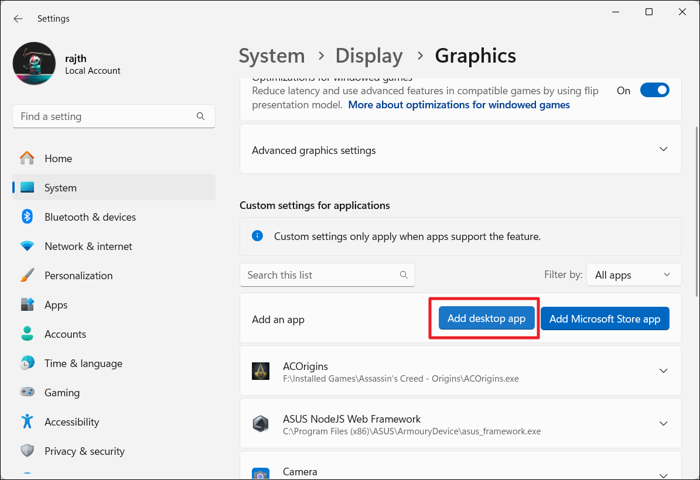The image size is (700, 480).
Task: Open Personalization in the sidebar
Action: pyautogui.click(x=78, y=276)
